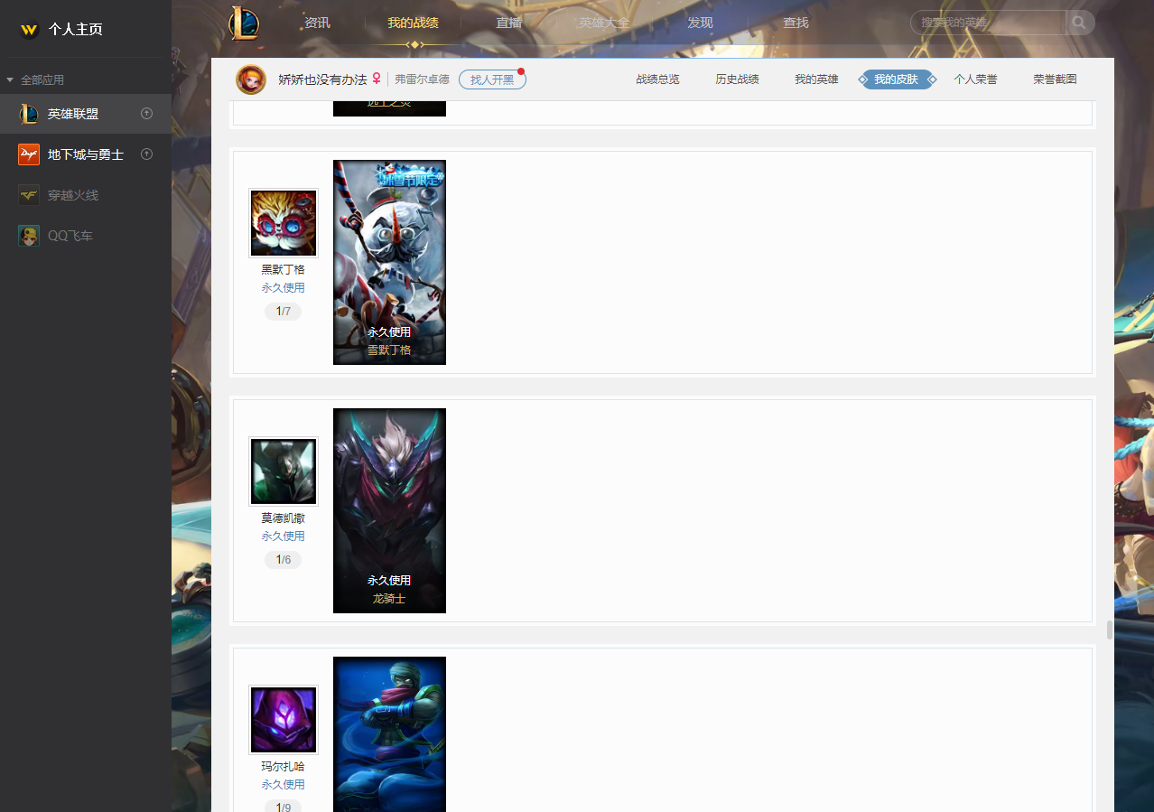Click the QQ飞车 game icon
Image resolution: width=1154 pixels, height=812 pixels.
pyautogui.click(x=29, y=236)
